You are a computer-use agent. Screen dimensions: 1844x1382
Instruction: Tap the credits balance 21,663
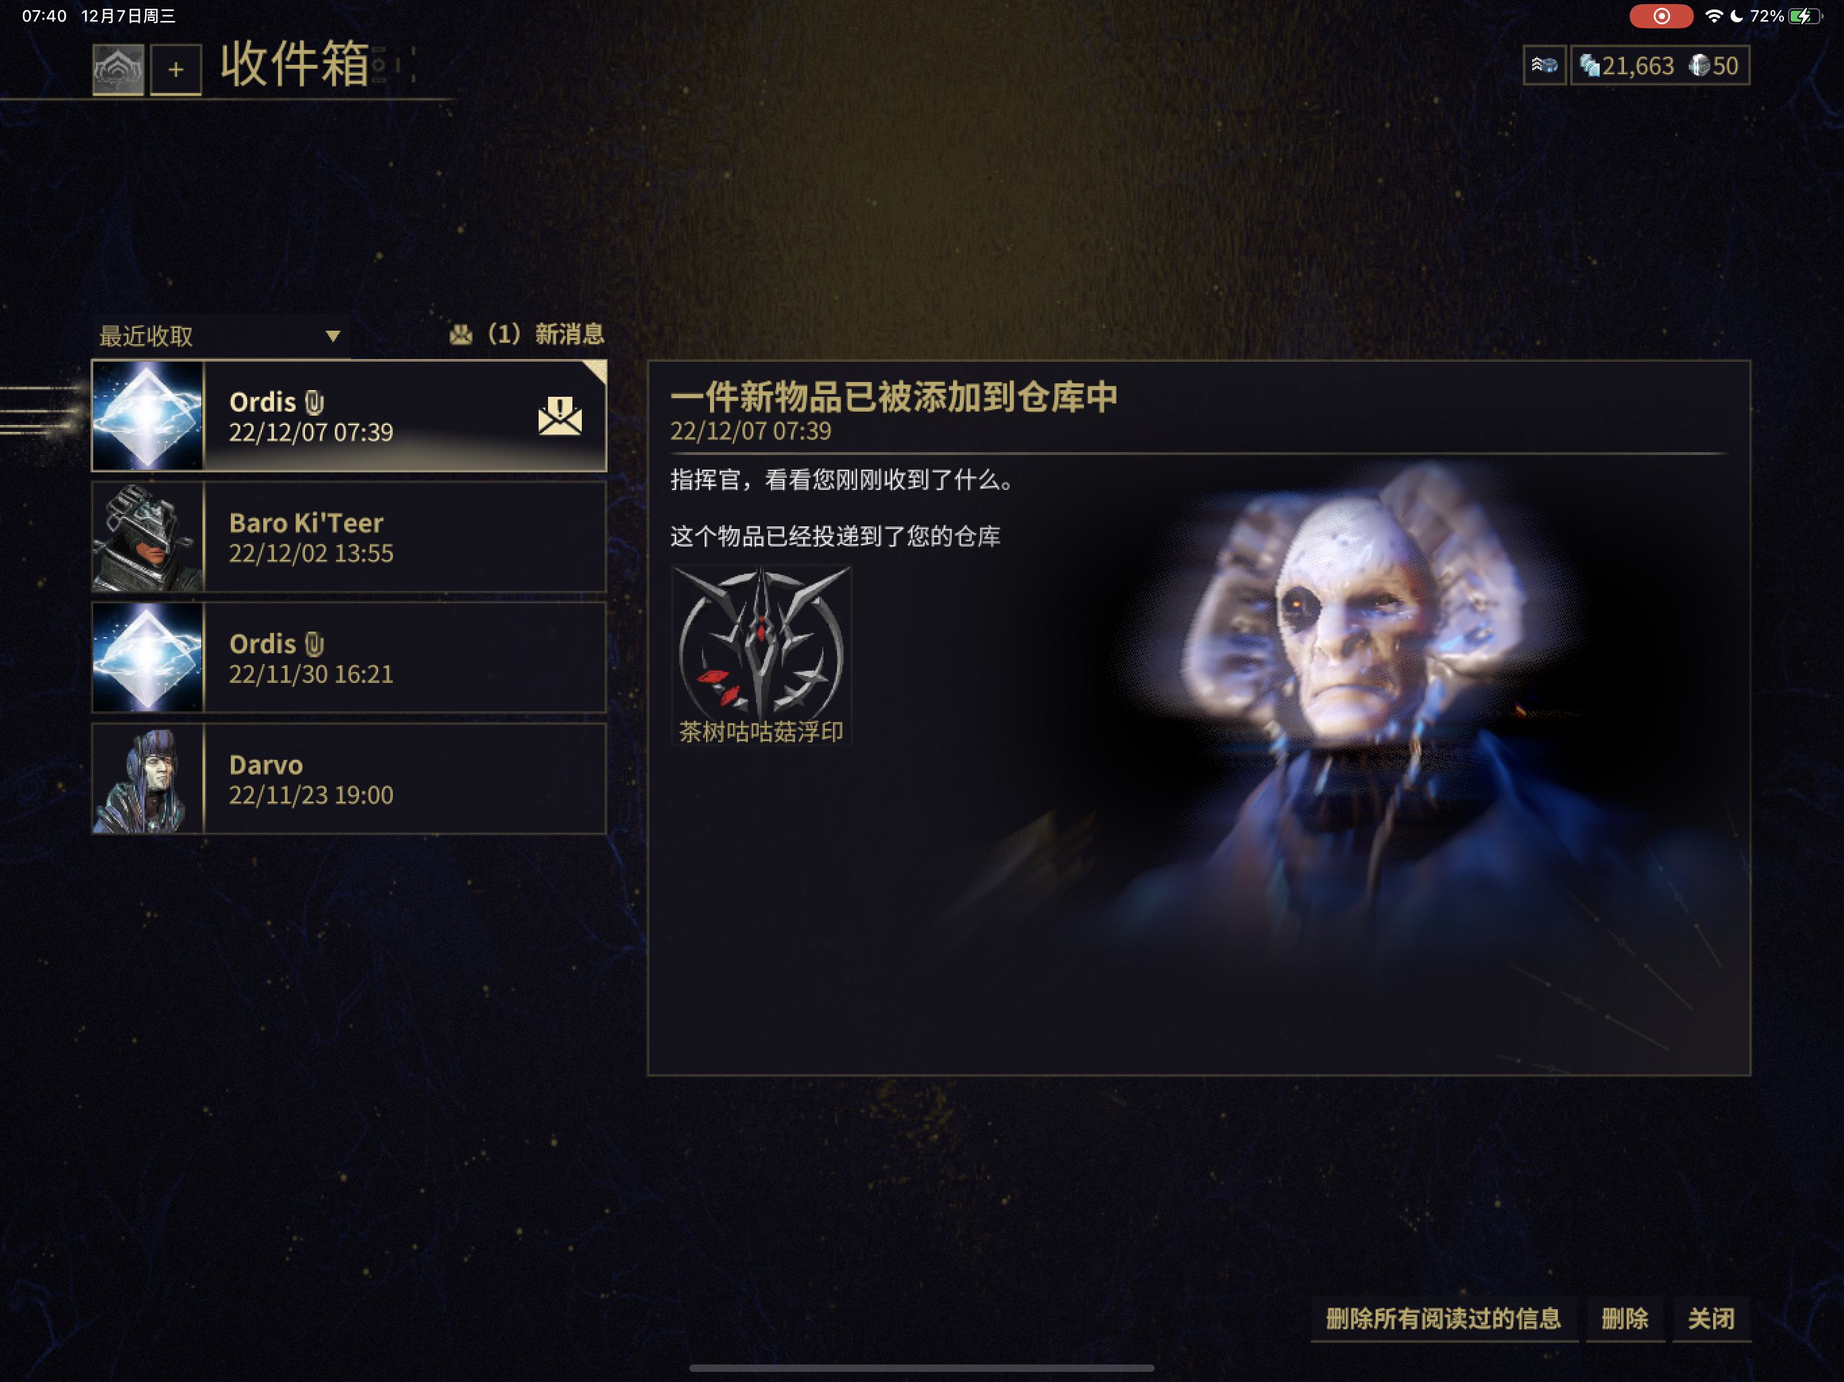click(1627, 66)
